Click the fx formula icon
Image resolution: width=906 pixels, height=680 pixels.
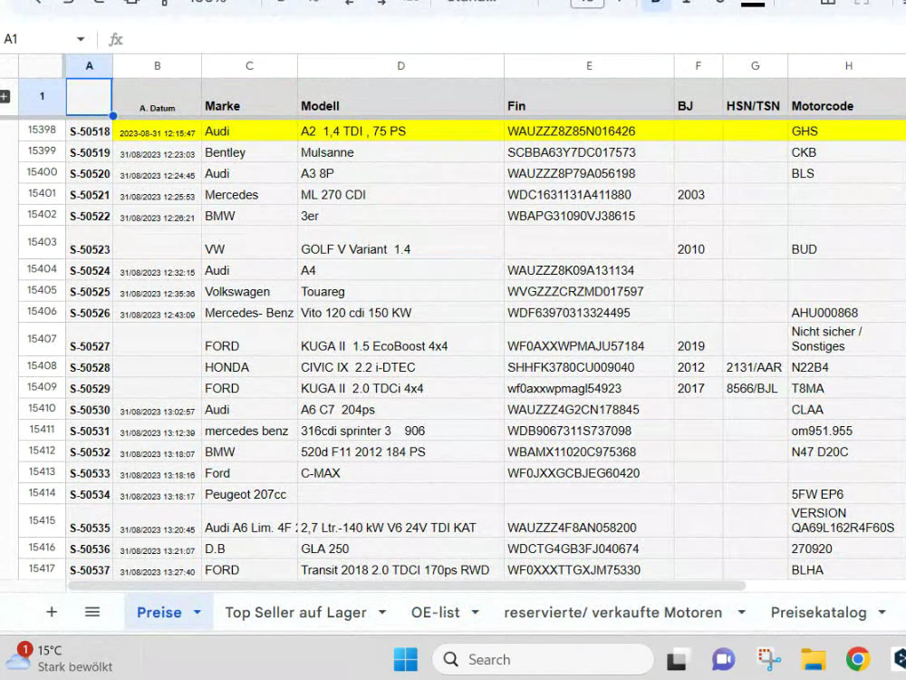pyautogui.click(x=116, y=39)
